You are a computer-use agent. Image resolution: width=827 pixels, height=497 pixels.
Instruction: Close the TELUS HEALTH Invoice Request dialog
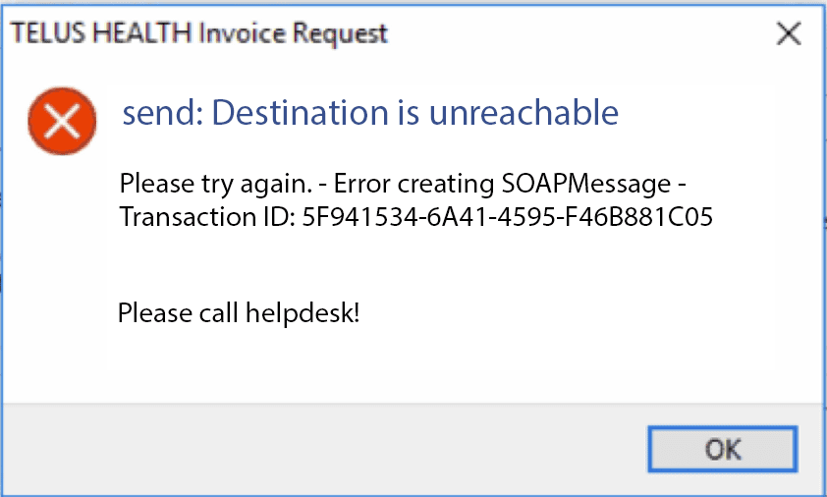(x=788, y=34)
